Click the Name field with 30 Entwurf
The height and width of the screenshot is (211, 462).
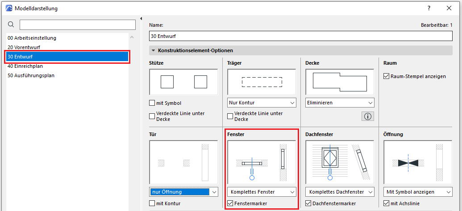point(301,36)
